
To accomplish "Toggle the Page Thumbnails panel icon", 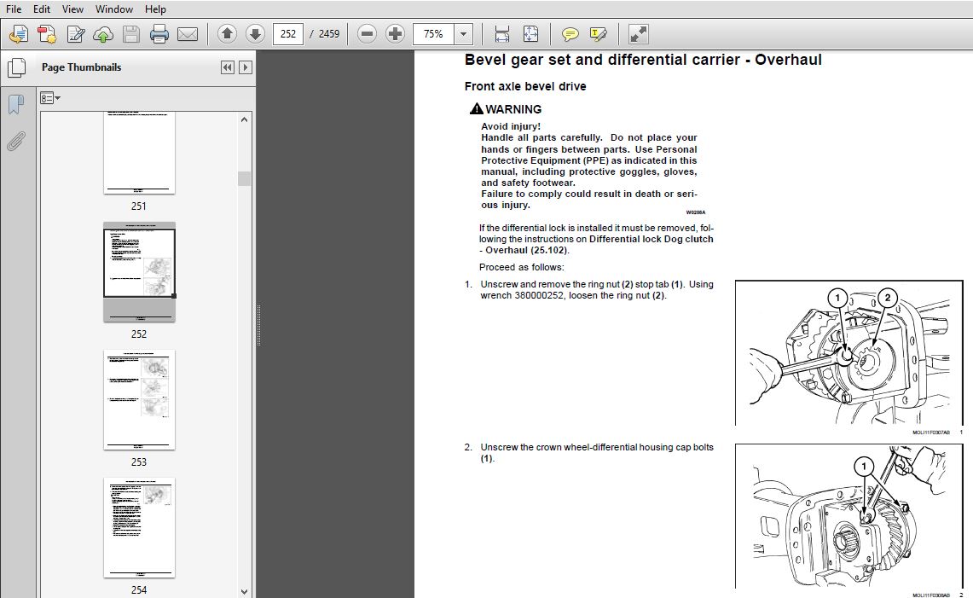I will pyautogui.click(x=15, y=67).
